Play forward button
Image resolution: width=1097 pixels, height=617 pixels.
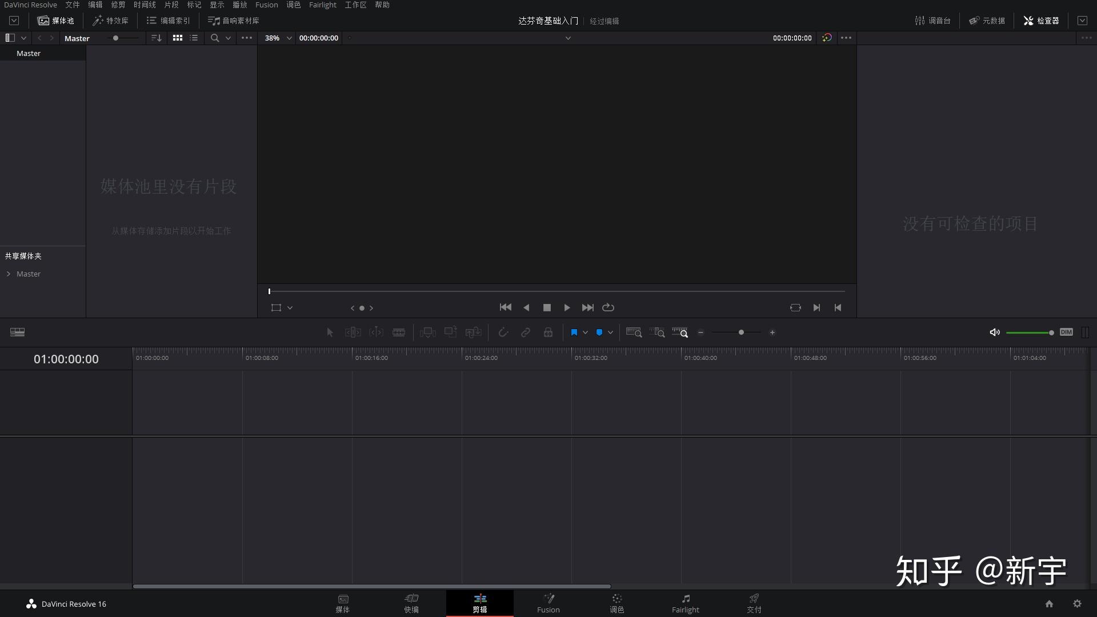567,307
